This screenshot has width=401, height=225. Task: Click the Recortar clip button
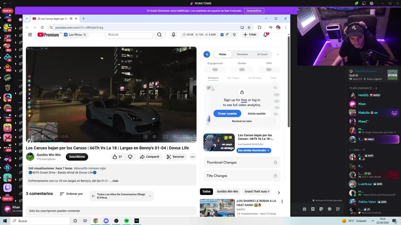coord(175,157)
